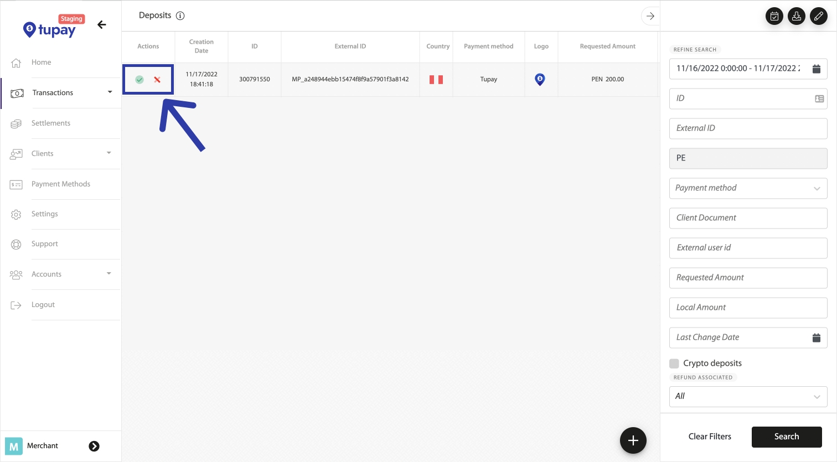Enable the Crypto deposits checkbox
The image size is (837, 462).
pyautogui.click(x=674, y=364)
